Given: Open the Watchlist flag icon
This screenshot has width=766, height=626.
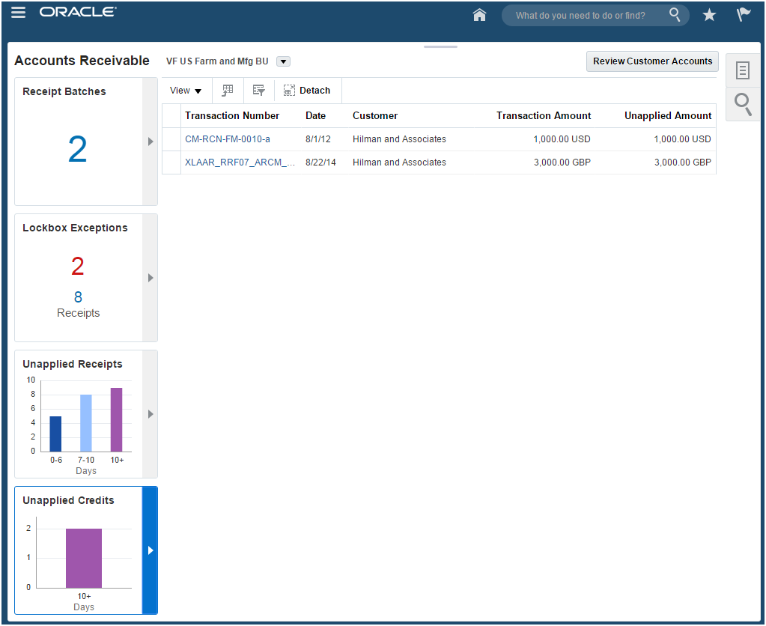Looking at the screenshot, I should 743,15.
